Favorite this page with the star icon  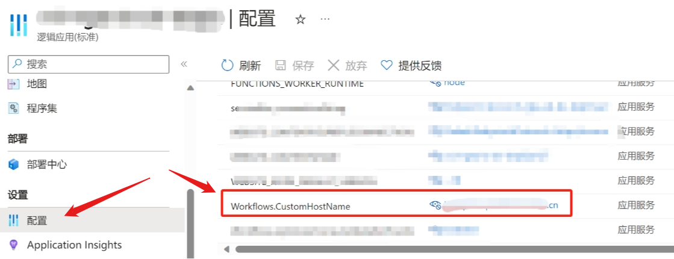tap(300, 19)
